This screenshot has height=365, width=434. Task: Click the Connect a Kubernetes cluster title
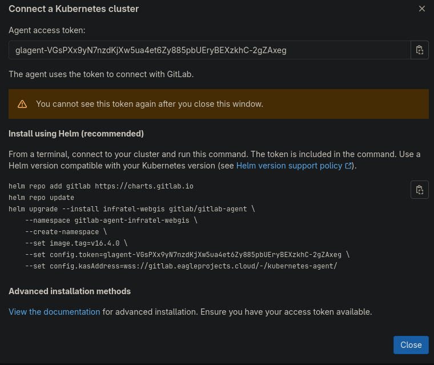[x=74, y=9]
